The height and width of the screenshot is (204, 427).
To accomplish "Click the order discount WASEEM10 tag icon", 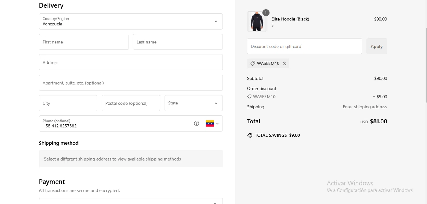I will [249, 97].
